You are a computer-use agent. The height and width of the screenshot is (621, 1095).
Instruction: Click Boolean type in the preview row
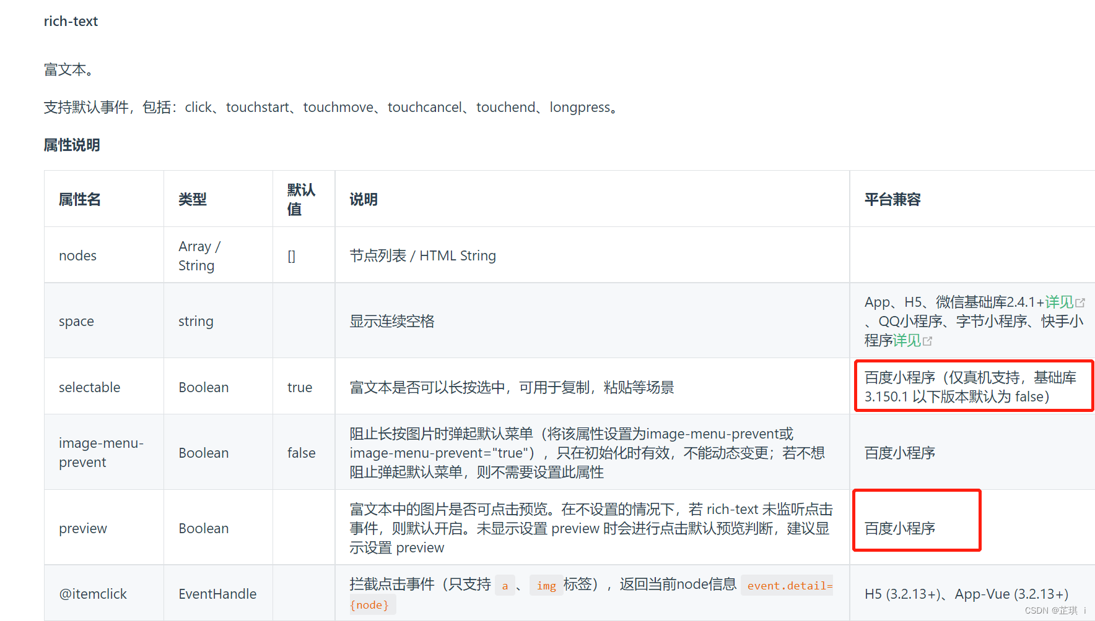pyautogui.click(x=204, y=528)
